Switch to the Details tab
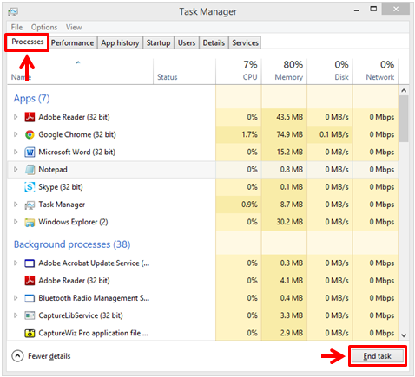Image resolution: width=415 pixels, height=377 pixels. [x=214, y=42]
